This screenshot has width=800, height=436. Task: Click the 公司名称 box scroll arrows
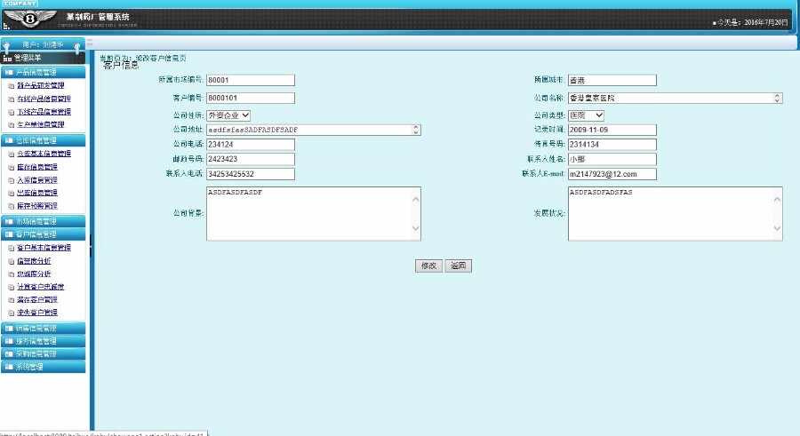(777, 98)
